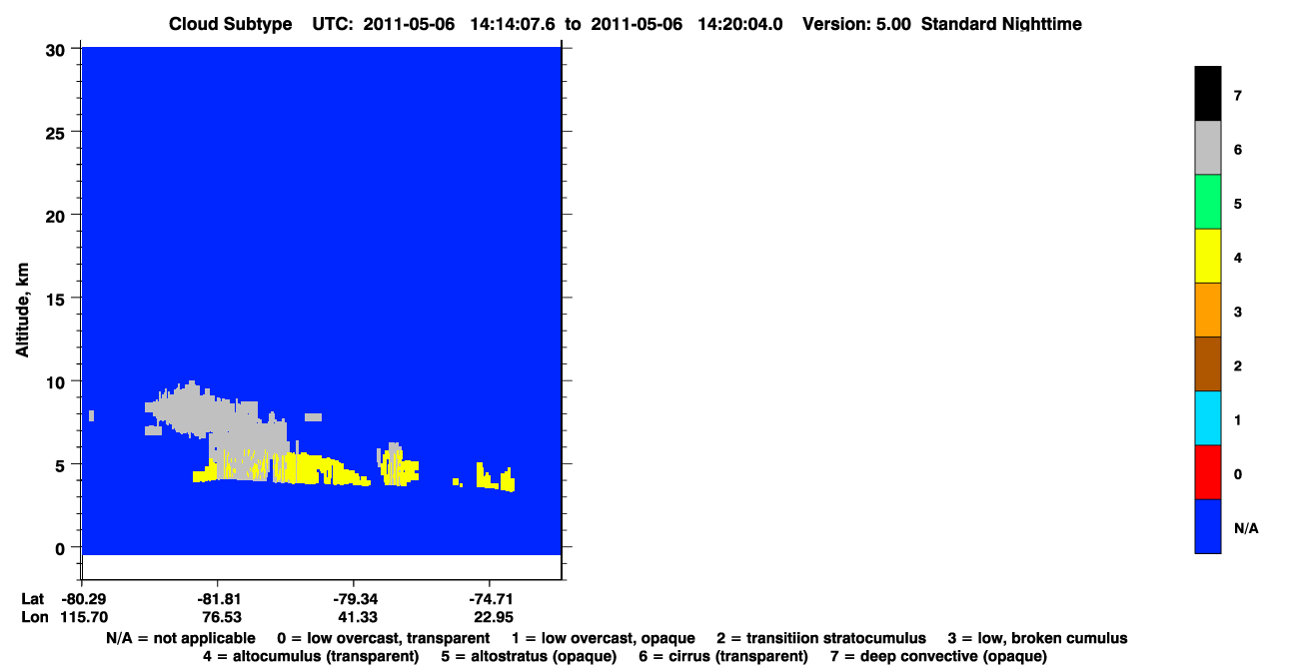Click the brown swatch labeled 2
Image resolution: width=1299 pixels, height=666 pixels.
coord(1207,363)
